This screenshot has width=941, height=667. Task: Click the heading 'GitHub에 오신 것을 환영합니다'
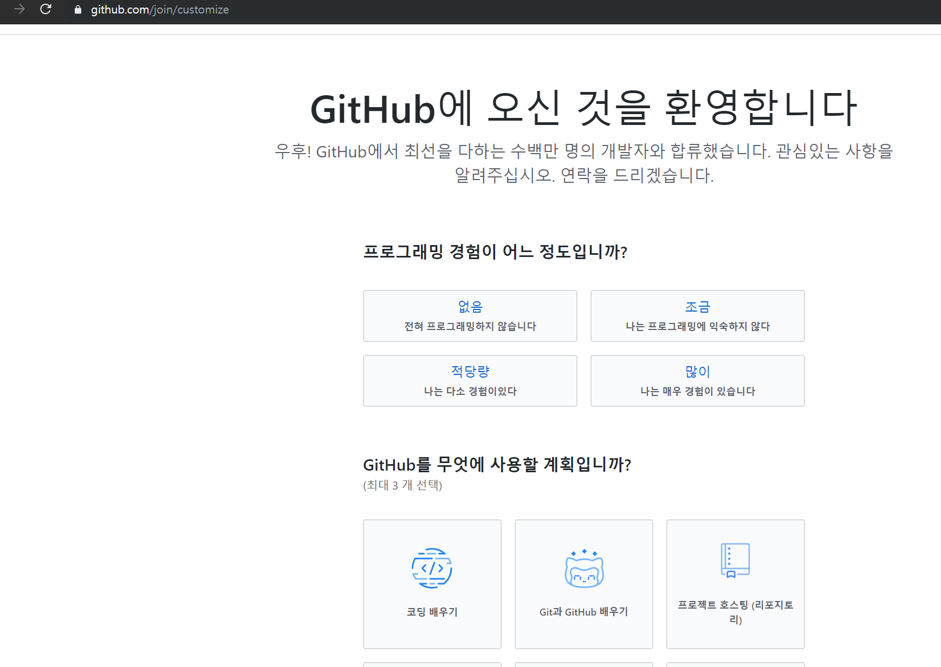[584, 108]
